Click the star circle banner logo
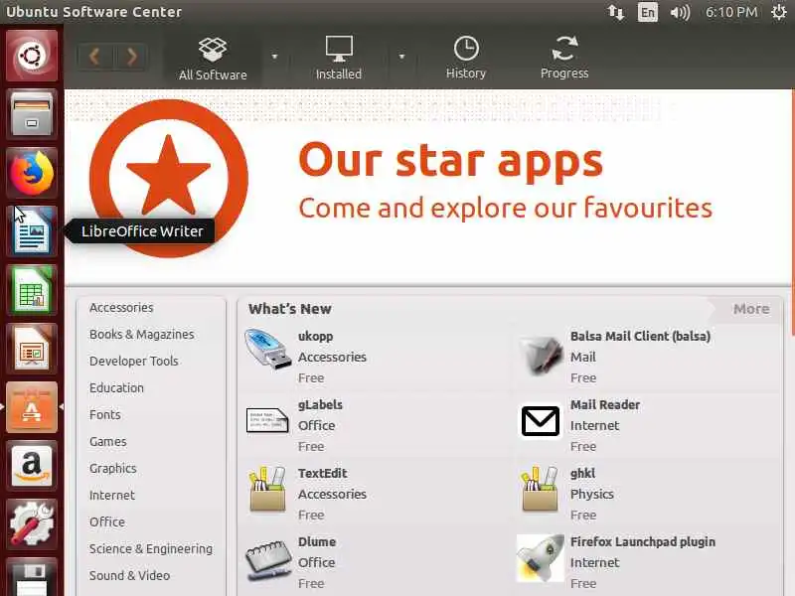Image resolution: width=795 pixels, height=596 pixels. [169, 179]
